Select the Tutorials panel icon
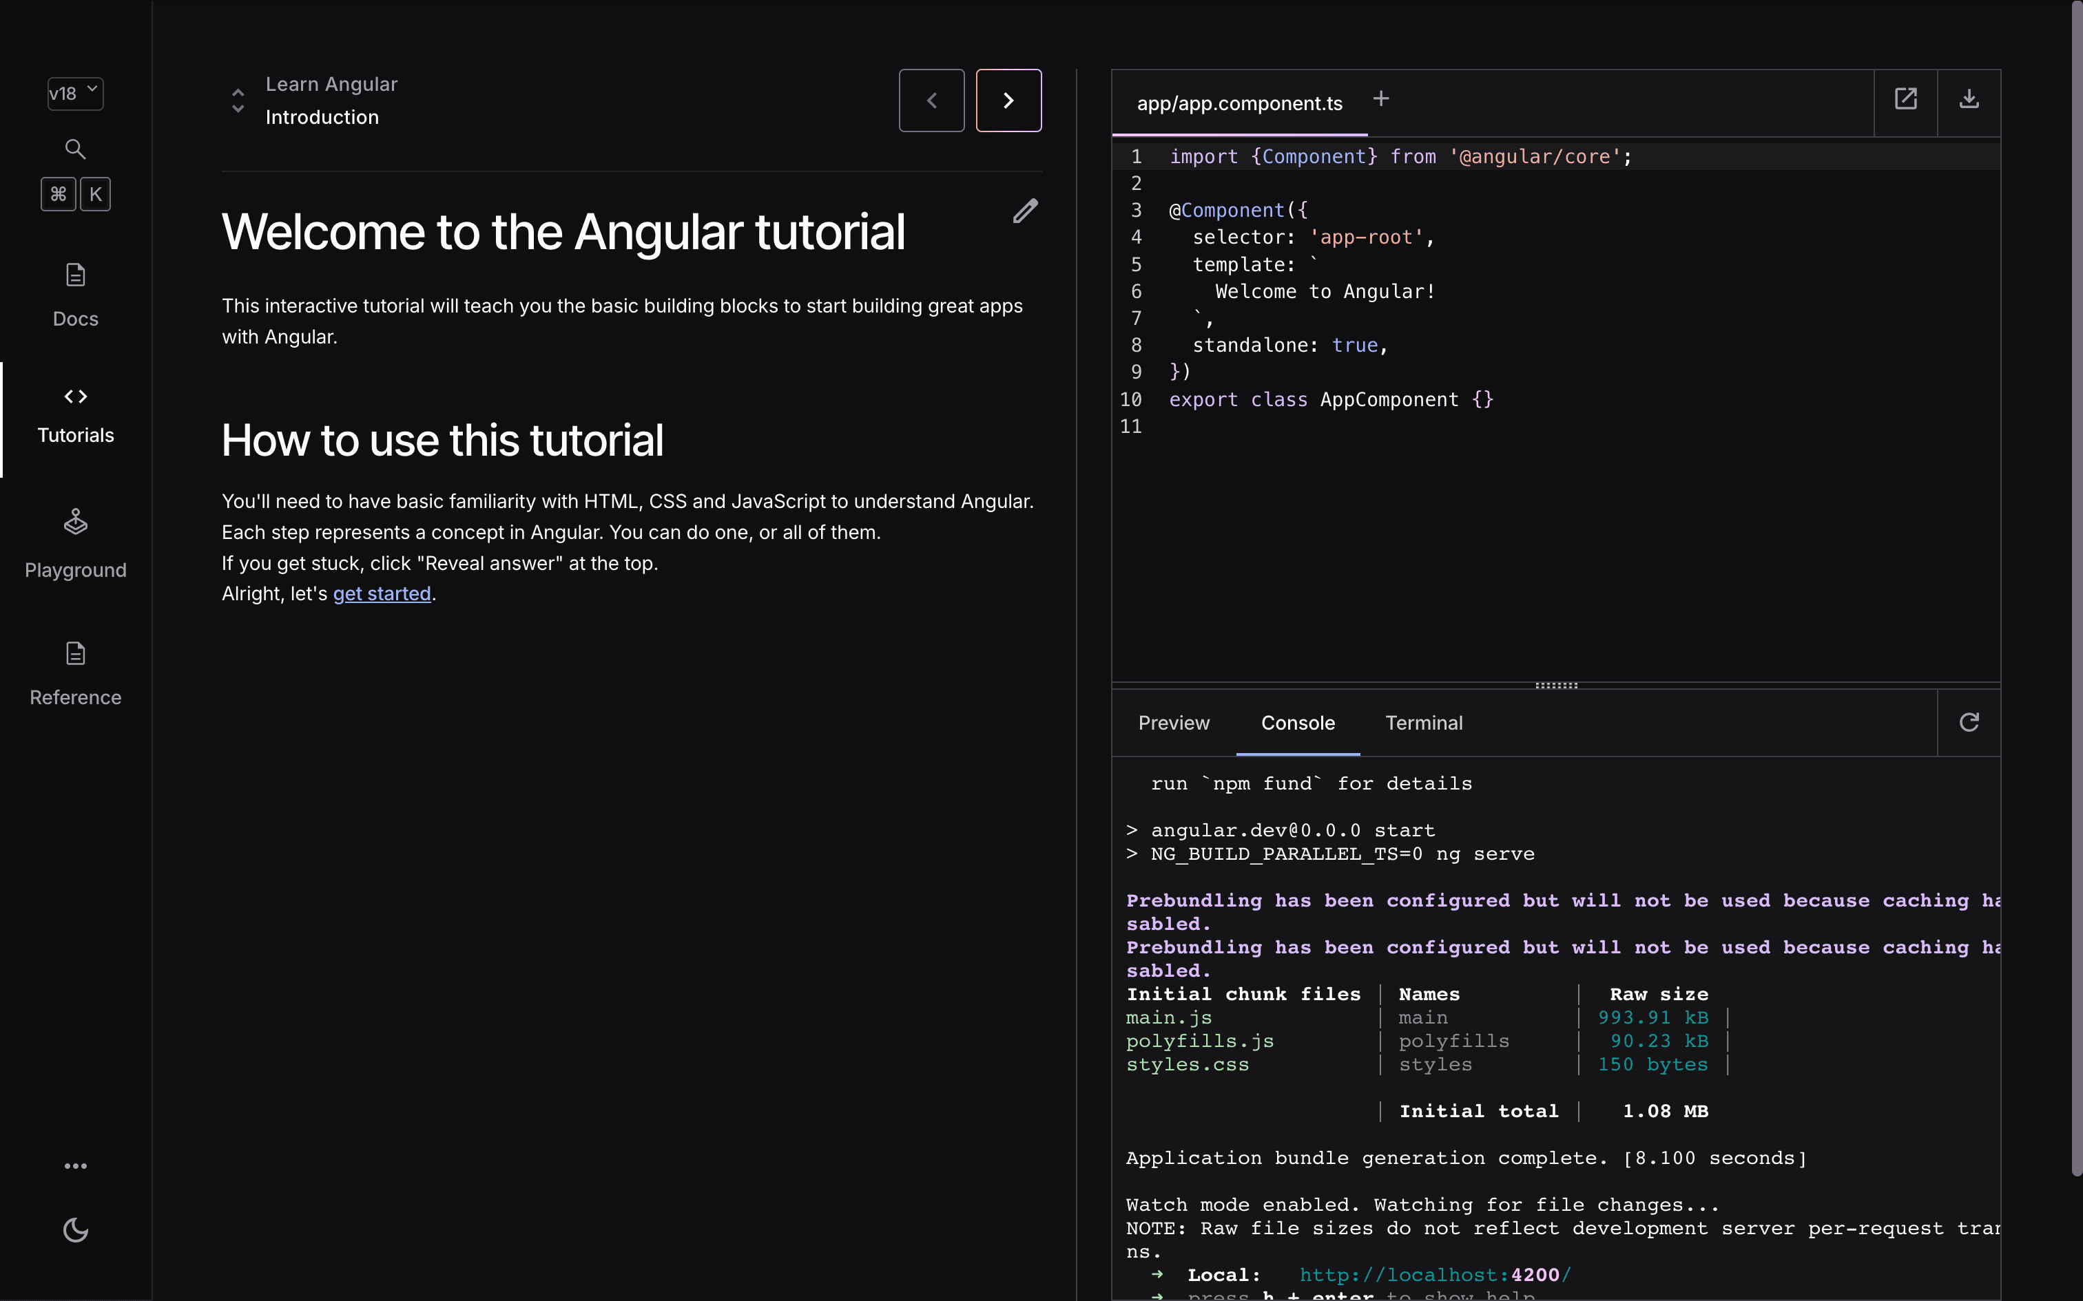Image resolution: width=2083 pixels, height=1301 pixels. point(75,396)
